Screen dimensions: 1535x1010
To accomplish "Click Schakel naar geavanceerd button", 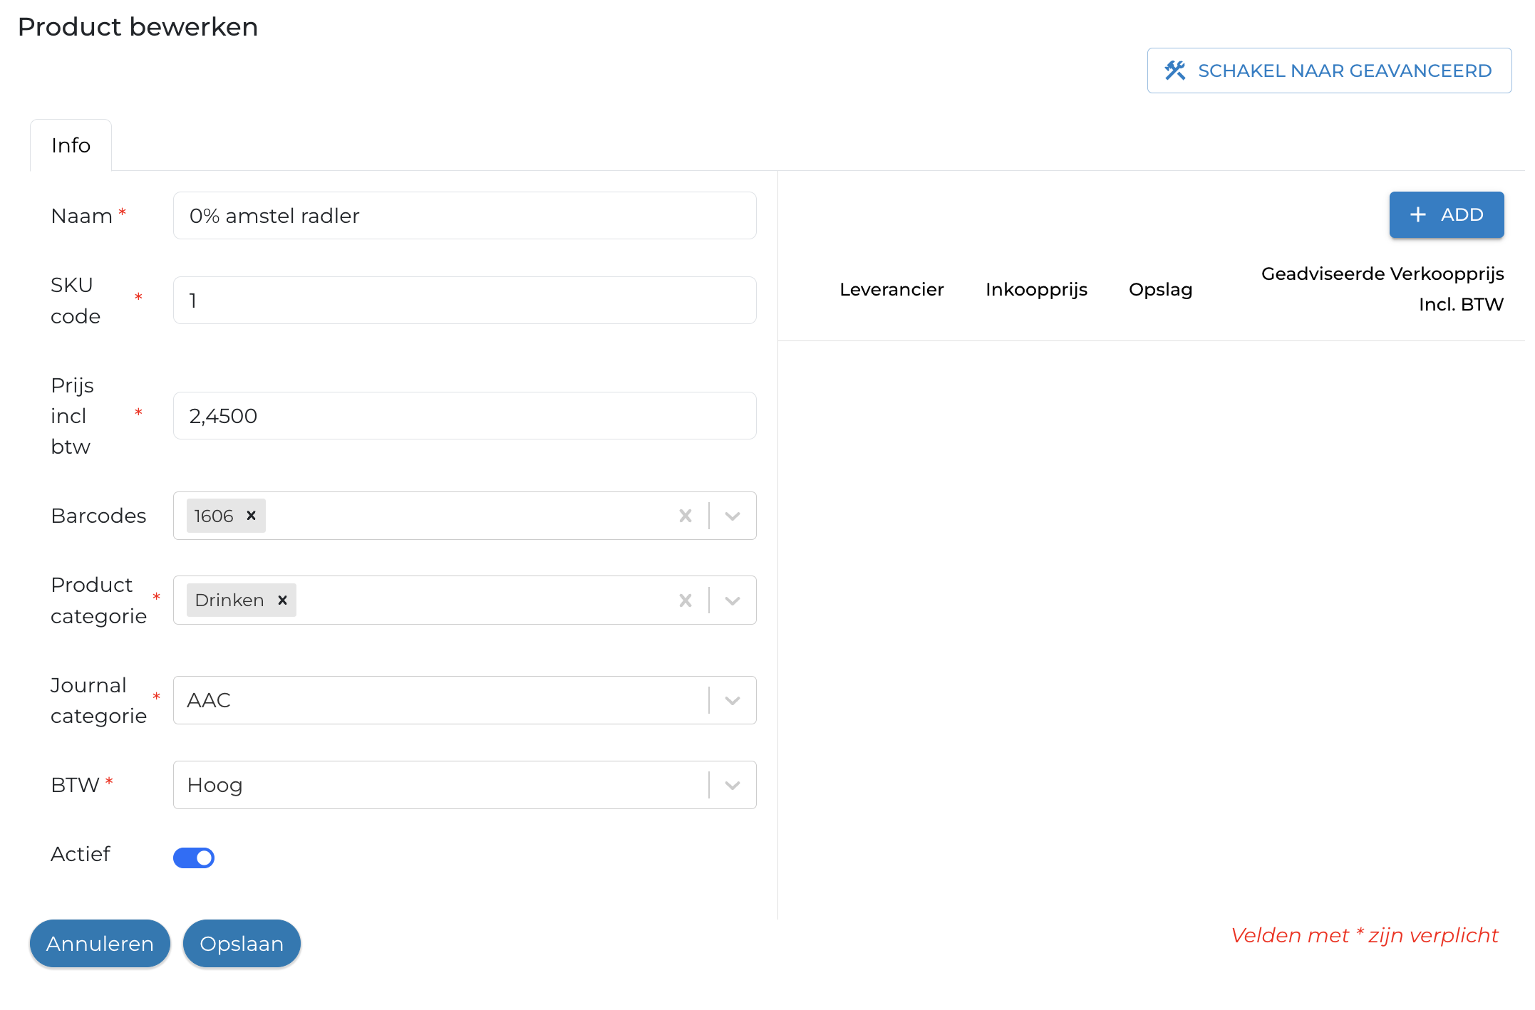I will tap(1329, 71).
